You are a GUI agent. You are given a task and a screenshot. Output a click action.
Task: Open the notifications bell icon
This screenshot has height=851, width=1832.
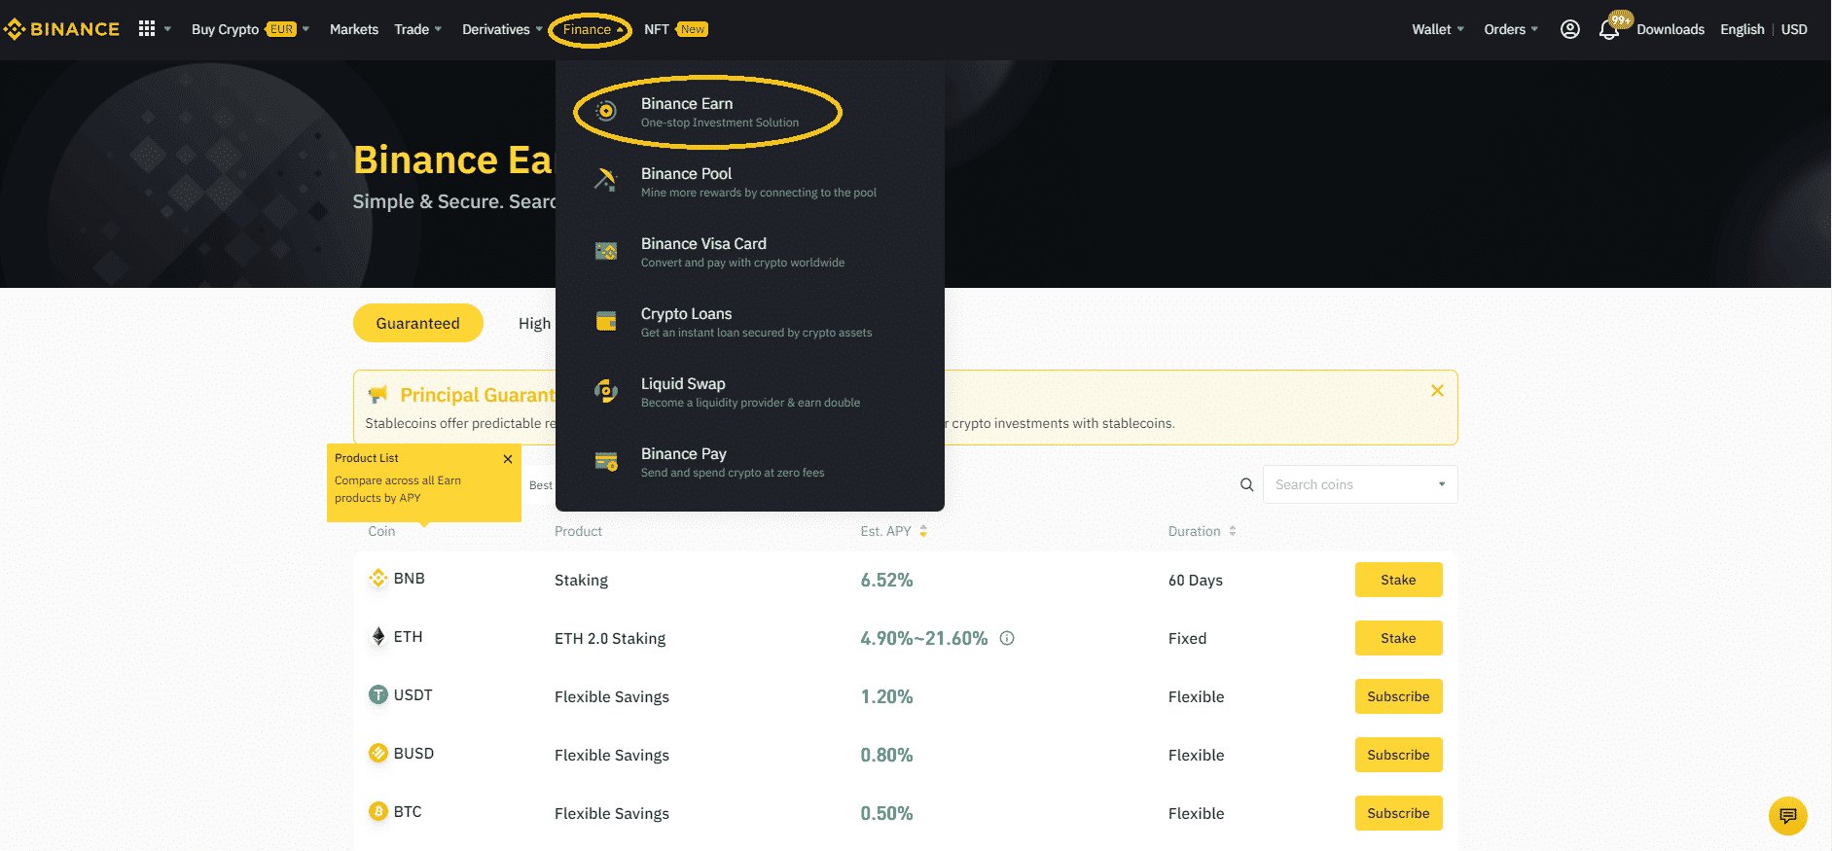click(1608, 30)
